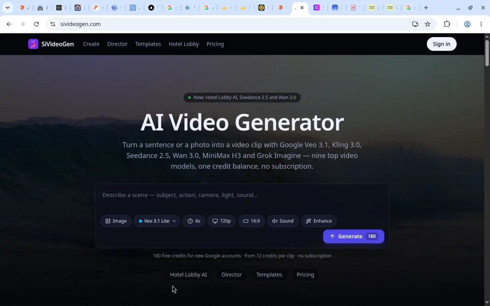Open the 16:9 aspect ratio selector
Screen dimensions: 490x306
tap(252, 221)
